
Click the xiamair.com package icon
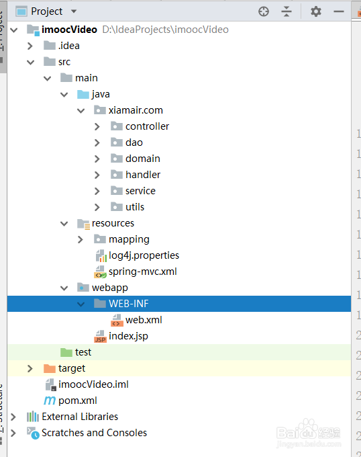(100, 110)
